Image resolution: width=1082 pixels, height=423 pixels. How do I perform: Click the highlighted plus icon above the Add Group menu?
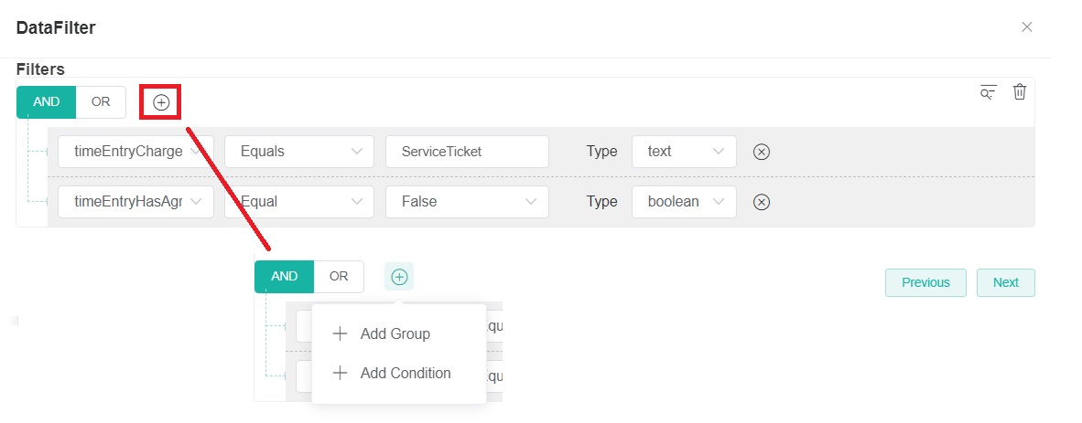point(399,276)
